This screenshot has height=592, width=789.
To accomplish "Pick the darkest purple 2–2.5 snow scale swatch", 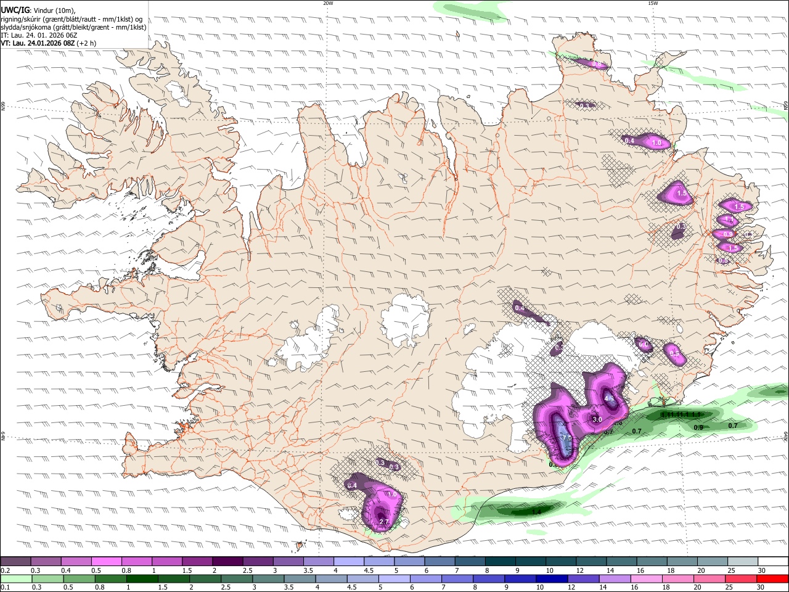I will [x=227, y=562].
